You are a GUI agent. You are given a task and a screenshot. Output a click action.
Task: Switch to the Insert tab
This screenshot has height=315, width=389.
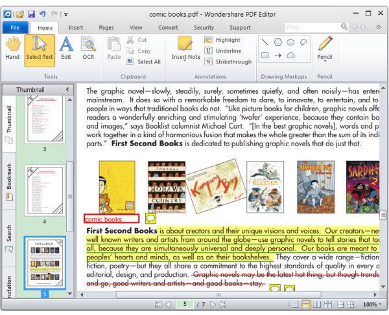[76, 27]
